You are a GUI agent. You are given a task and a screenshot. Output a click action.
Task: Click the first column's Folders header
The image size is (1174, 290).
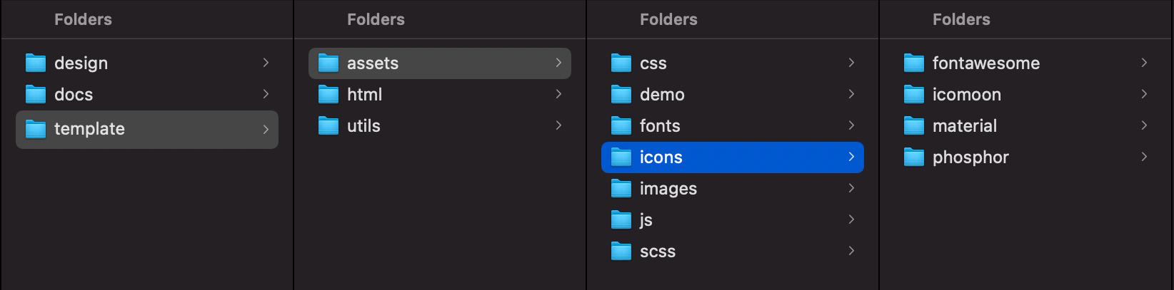[x=83, y=19]
